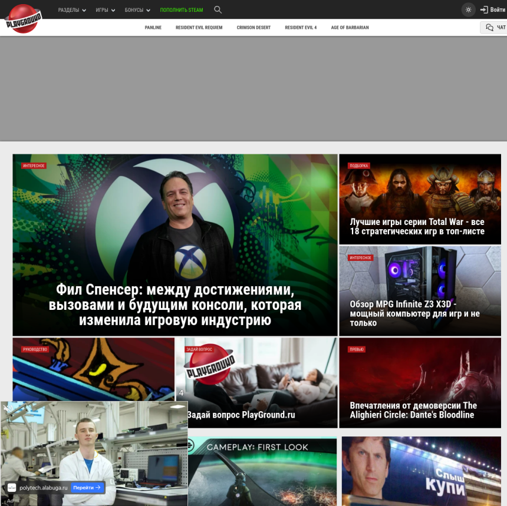Click the polytech.alabuga.ru site favicon
The height and width of the screenshot is (506, 507).
[12, 488]
